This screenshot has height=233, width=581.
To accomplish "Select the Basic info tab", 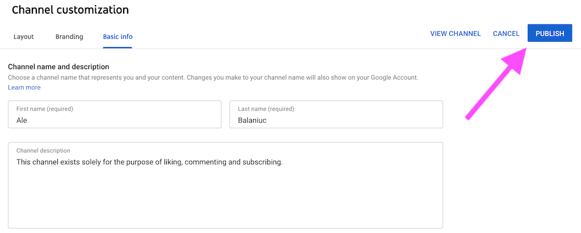I will tap(117, 37).
